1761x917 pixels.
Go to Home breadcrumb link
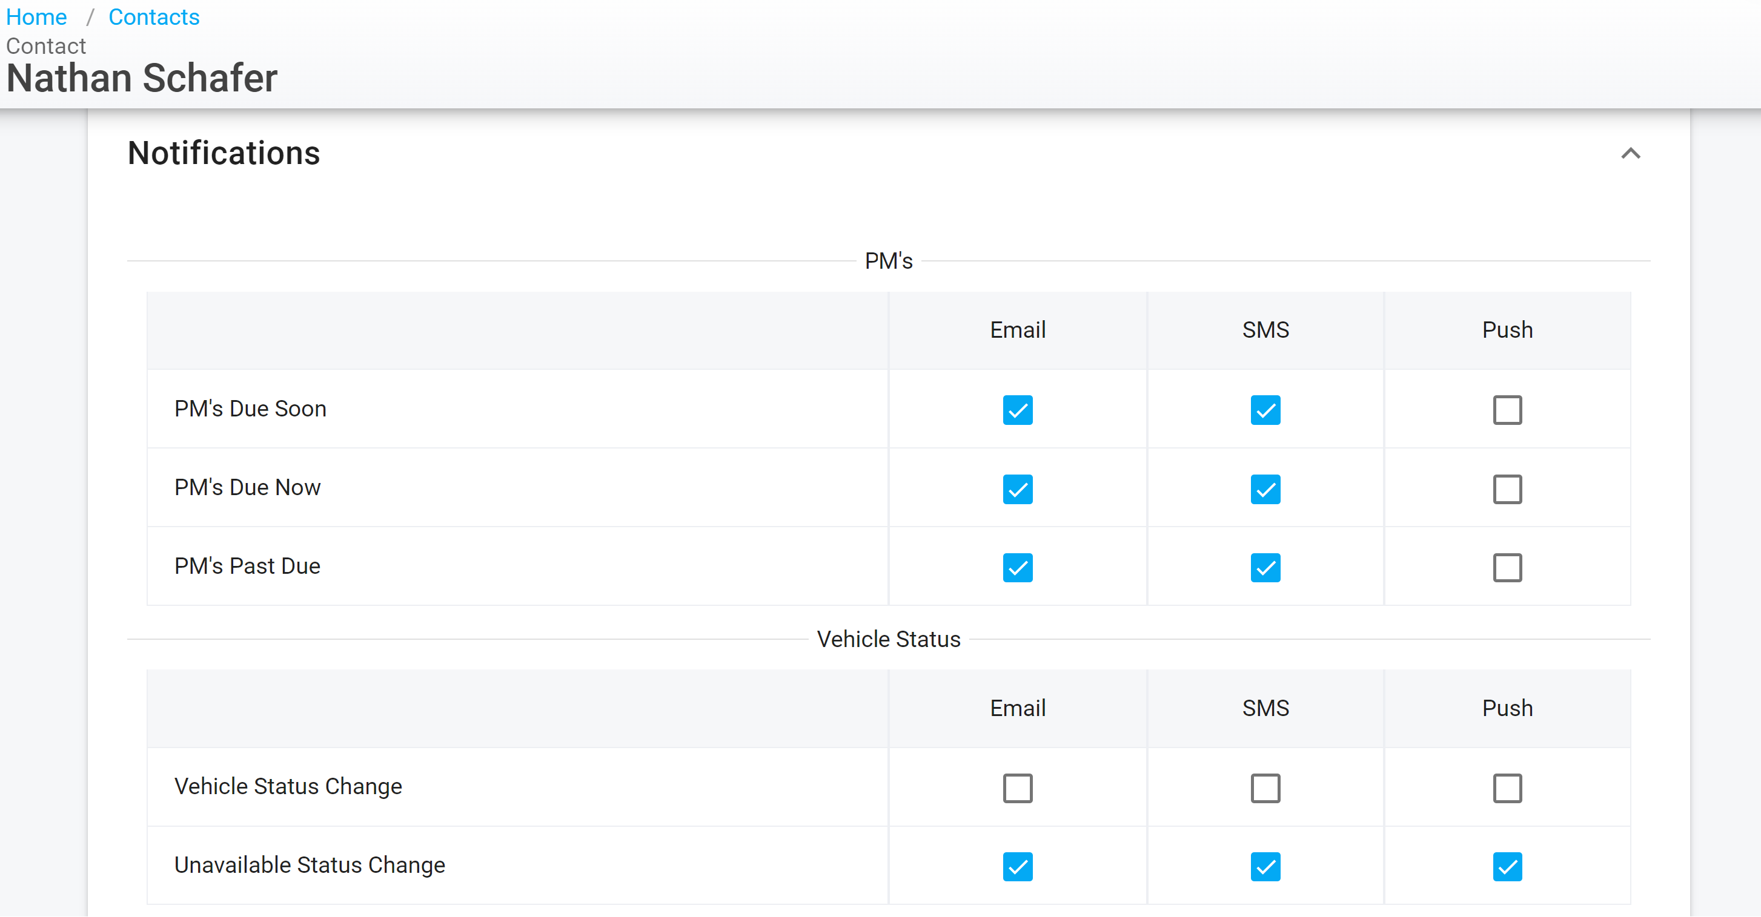pos(36,16)
